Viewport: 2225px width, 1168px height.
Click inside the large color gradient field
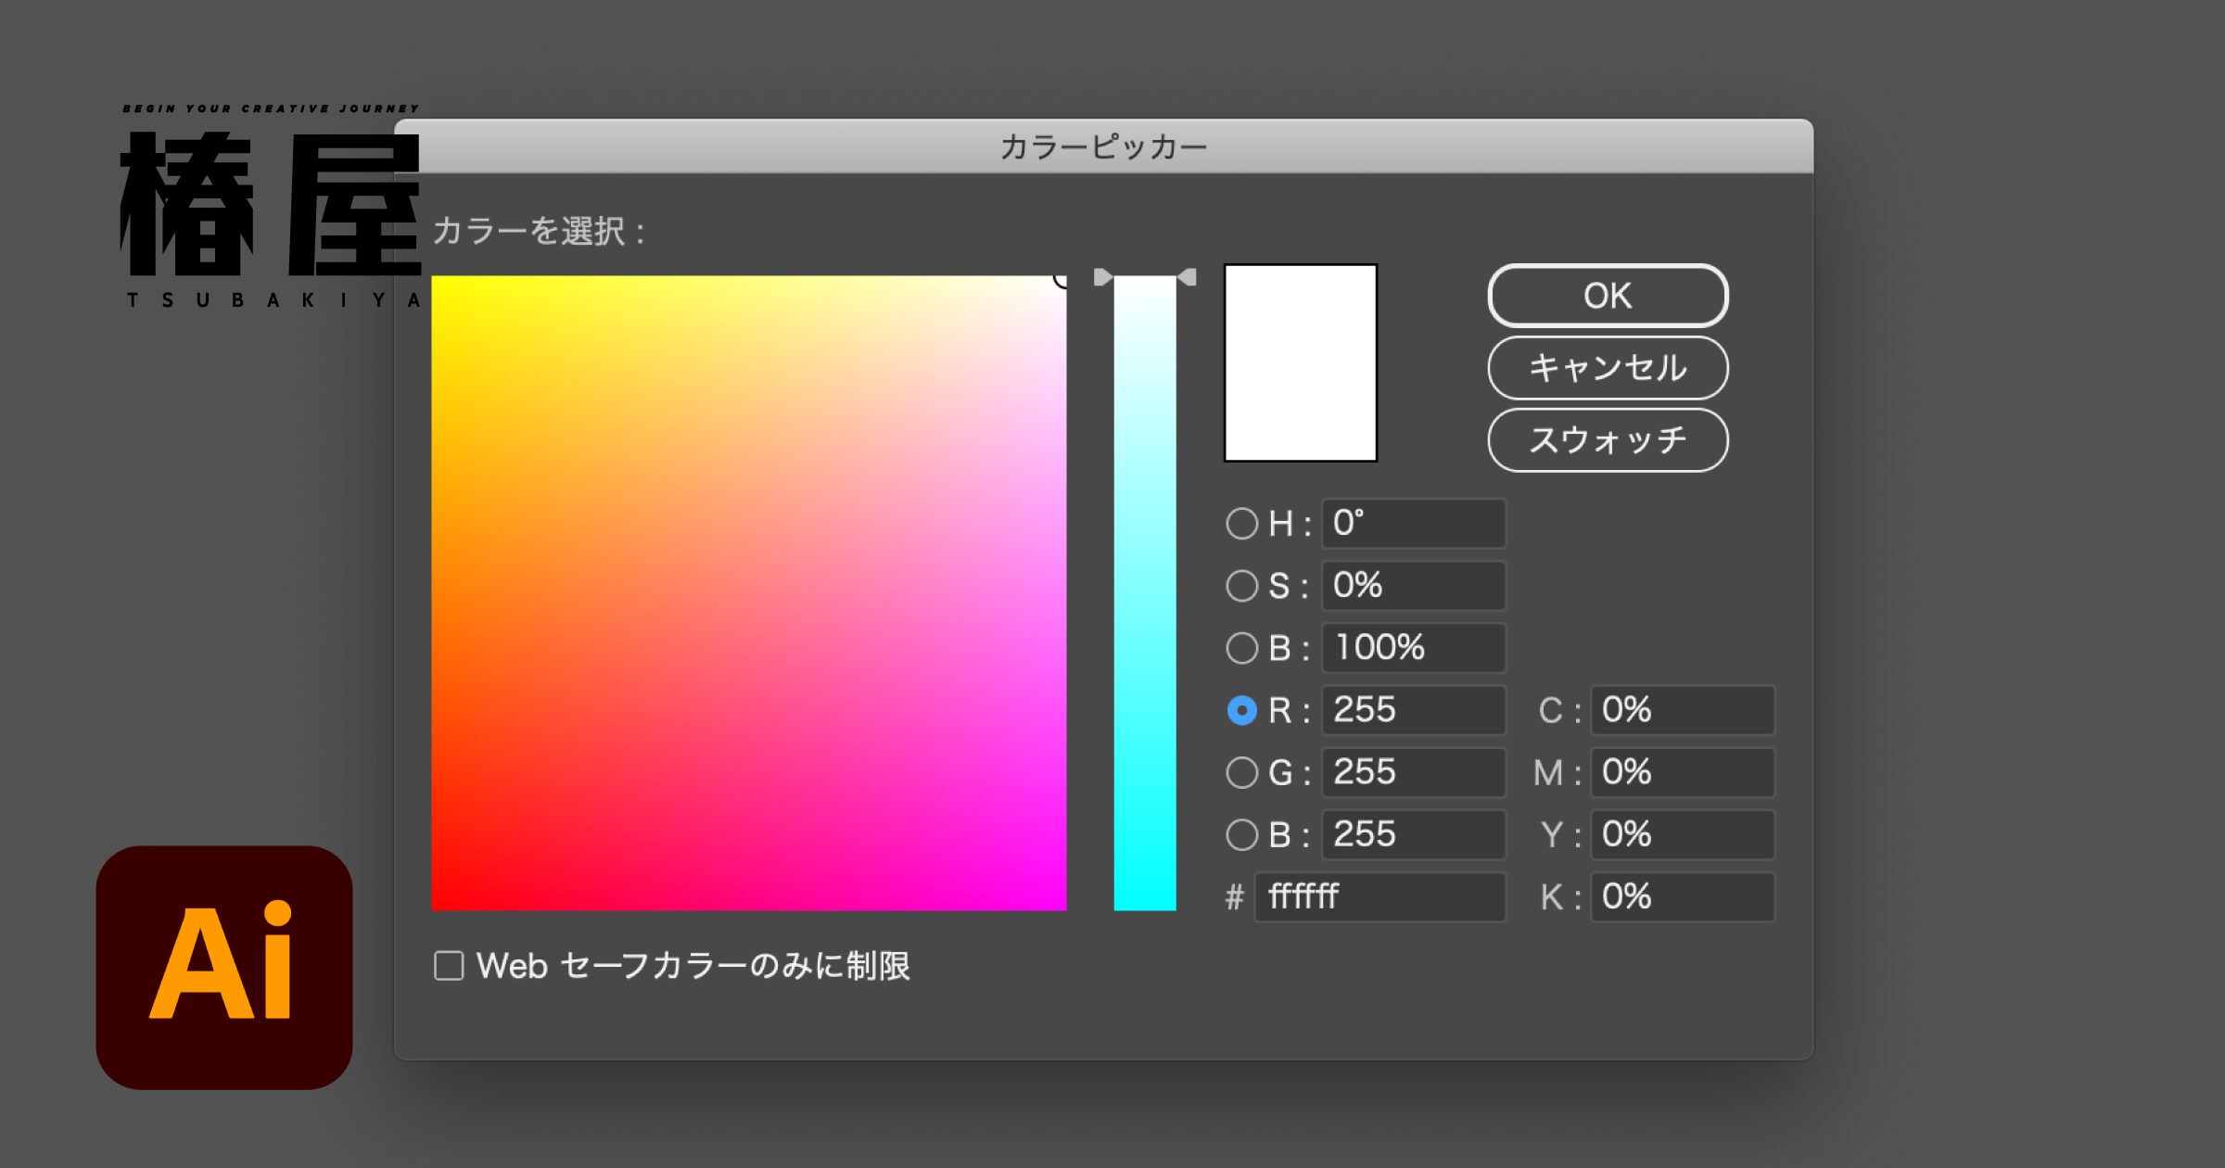click(x=748, y=593)
